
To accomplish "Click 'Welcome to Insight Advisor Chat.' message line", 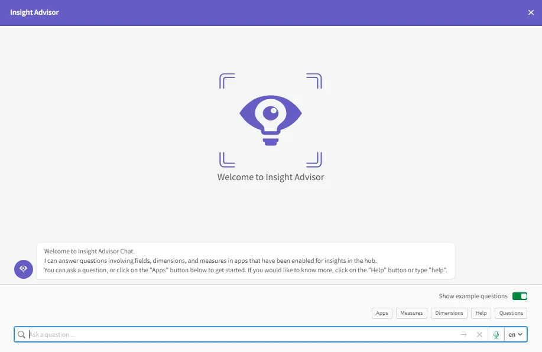I will point(89,251).
